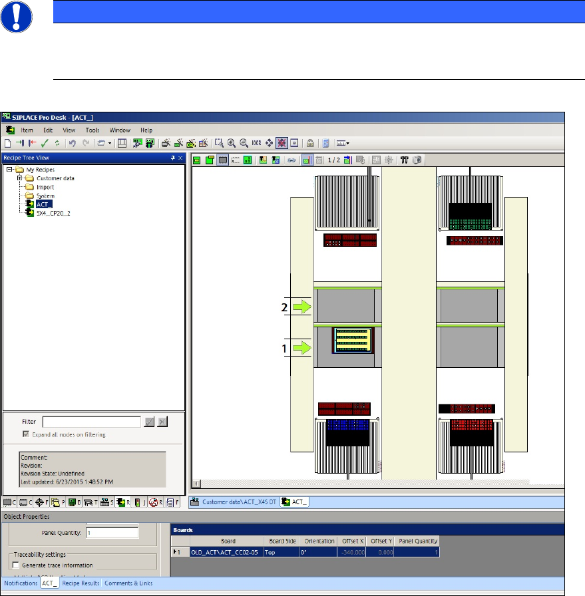Click the nozzle pair icon in view toolbar
This screenshot has width=585, height=596.
405,160
